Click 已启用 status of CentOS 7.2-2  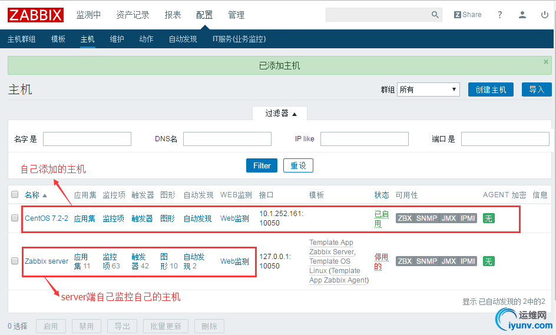pyautogui.click(x=382, y=219)
